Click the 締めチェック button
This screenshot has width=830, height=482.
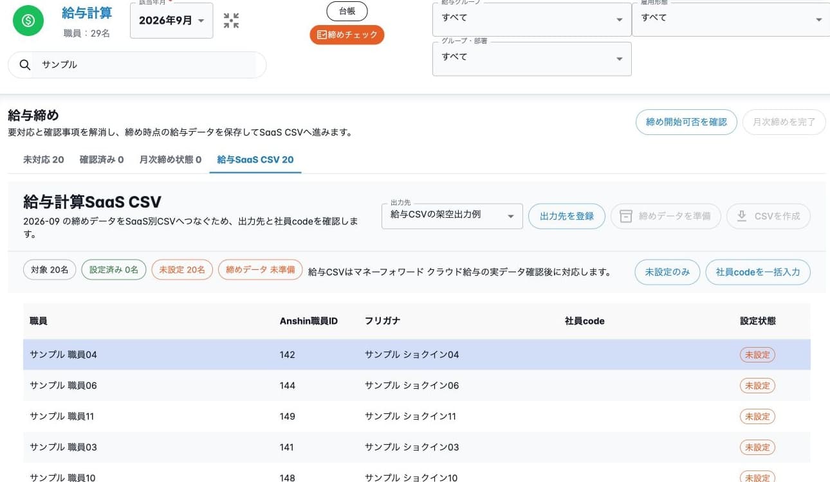point(347,35)
